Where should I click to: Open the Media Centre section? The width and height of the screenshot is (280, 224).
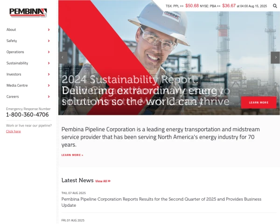pyautogui.click(x=17, y=85)
